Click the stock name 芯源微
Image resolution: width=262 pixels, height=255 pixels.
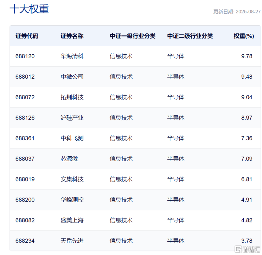(x=69, y=159)
